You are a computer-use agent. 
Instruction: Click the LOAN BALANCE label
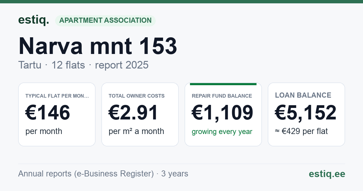click(303, 95)
